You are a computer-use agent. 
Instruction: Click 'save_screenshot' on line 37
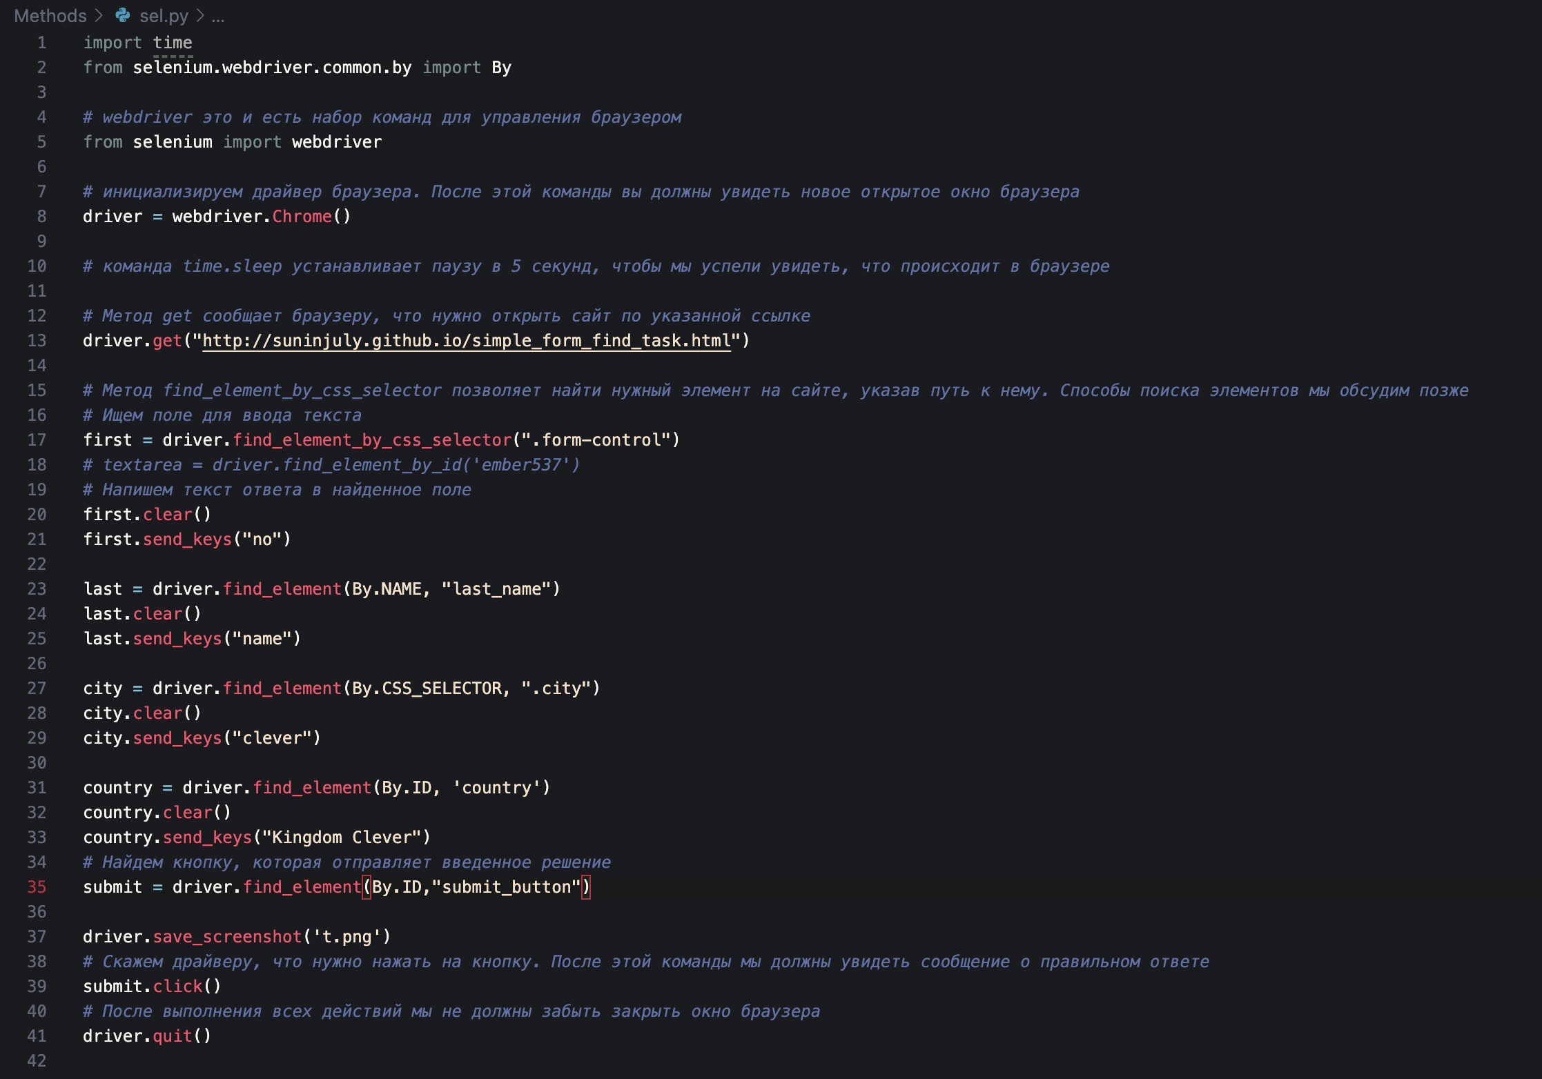[x=227, y=937]
